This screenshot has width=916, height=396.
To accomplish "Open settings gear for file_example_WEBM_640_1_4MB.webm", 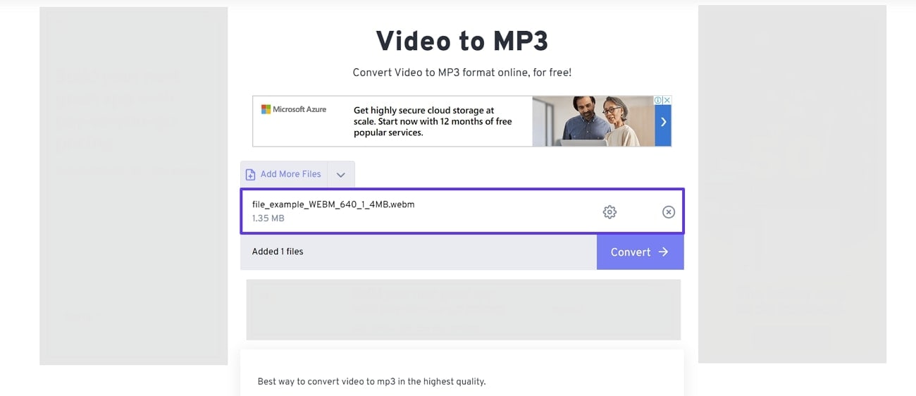I will coord(609,211).
